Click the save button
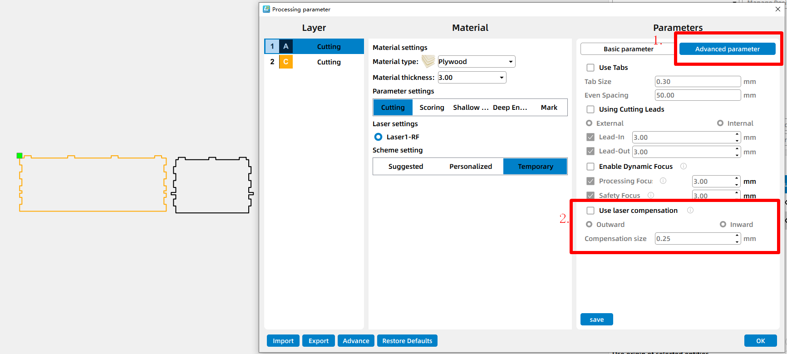 tap(597, 320)
